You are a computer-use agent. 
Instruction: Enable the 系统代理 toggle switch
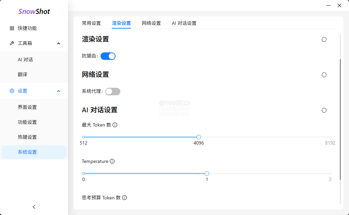pos(113,92)
